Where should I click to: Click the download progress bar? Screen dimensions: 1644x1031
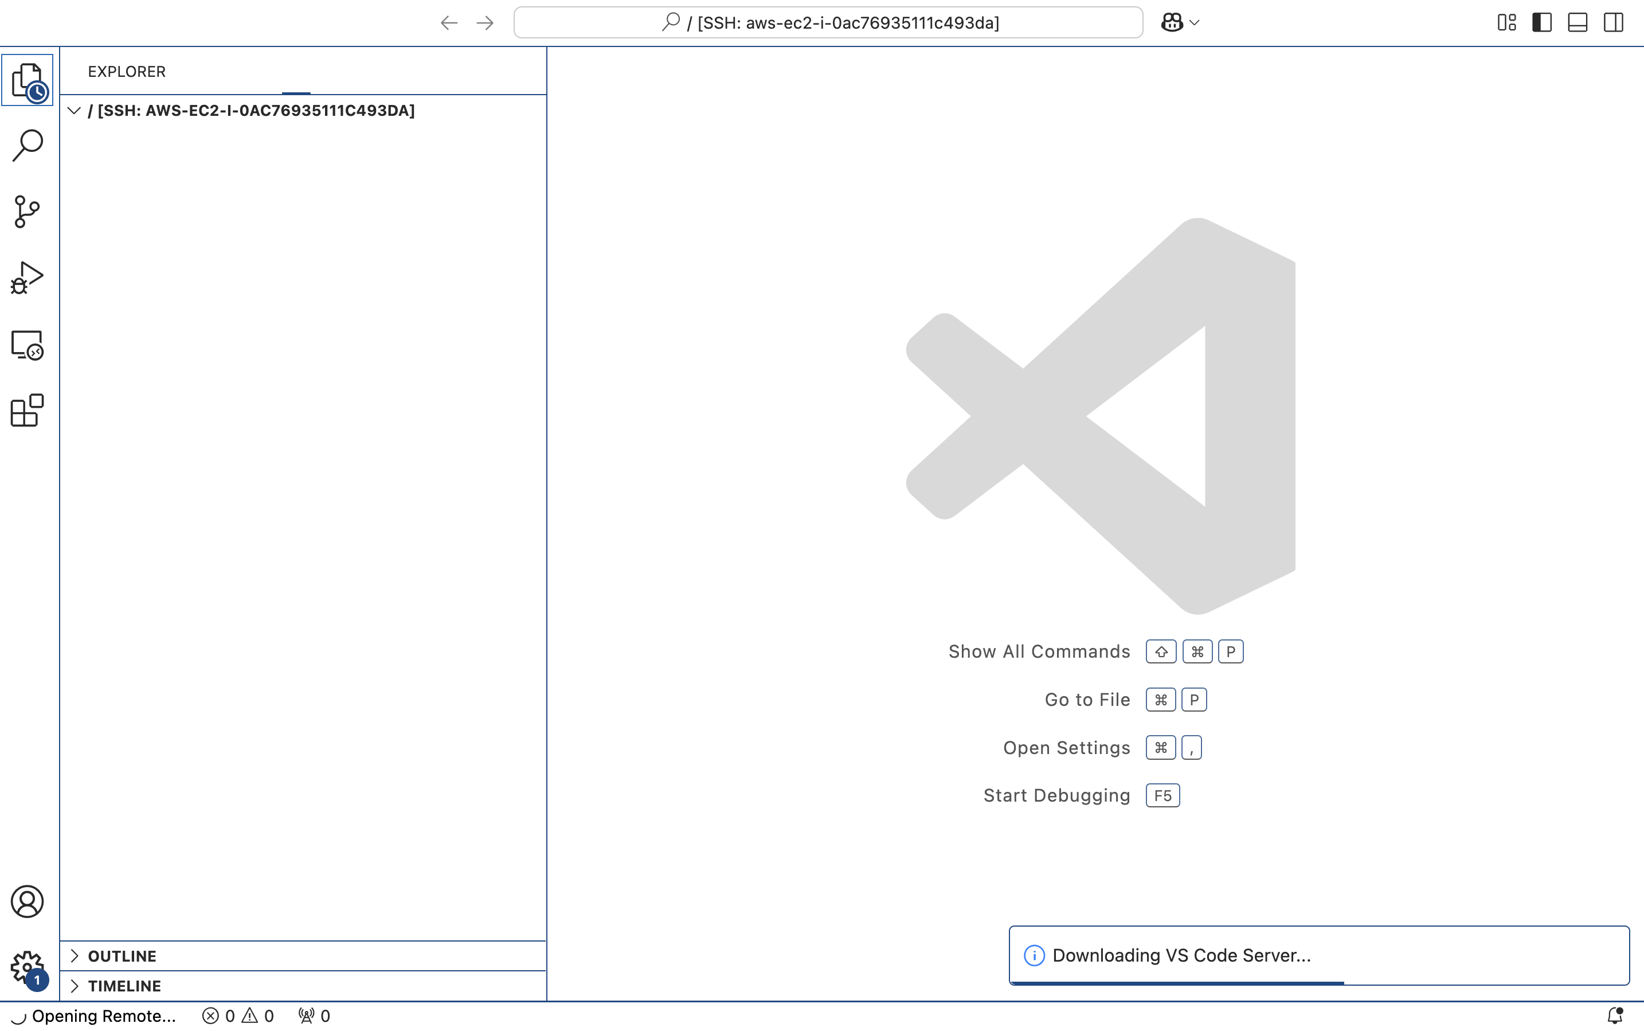coord(1319,983)
